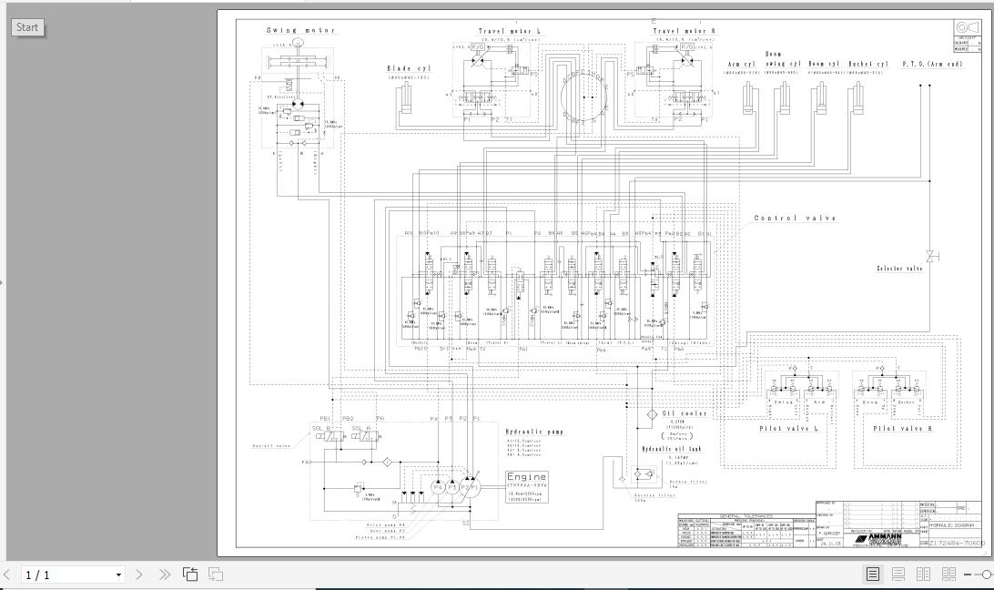Click the 'Hydraulic oil tank' label

coord(672,449)
